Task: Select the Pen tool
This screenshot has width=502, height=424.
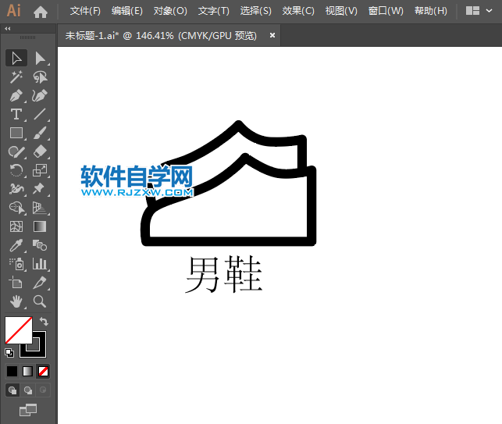Action: click(16, 96)
